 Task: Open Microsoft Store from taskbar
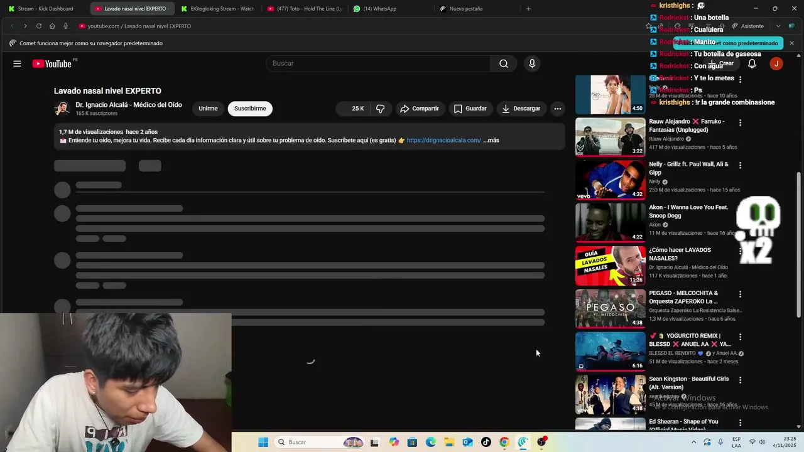pyautogui.click(x=412, y=442)
